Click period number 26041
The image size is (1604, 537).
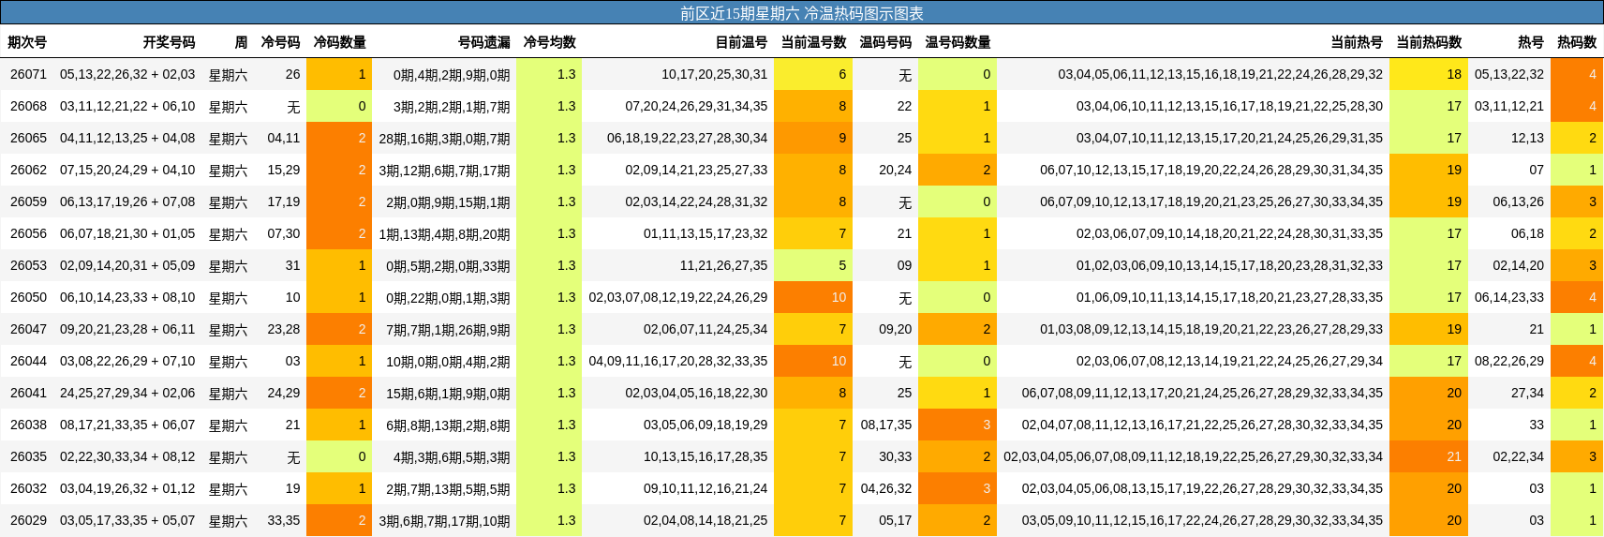tap(29, 393)
